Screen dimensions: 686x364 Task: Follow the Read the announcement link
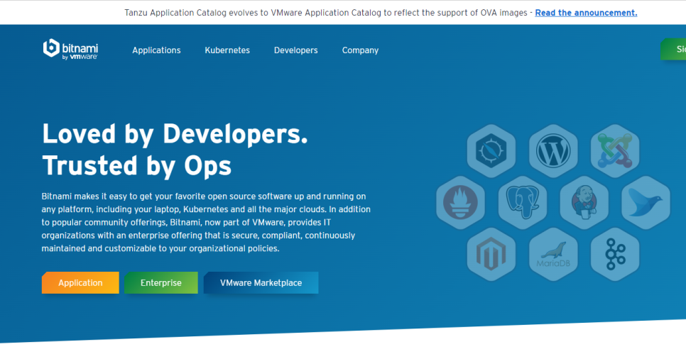coord(586,13)
